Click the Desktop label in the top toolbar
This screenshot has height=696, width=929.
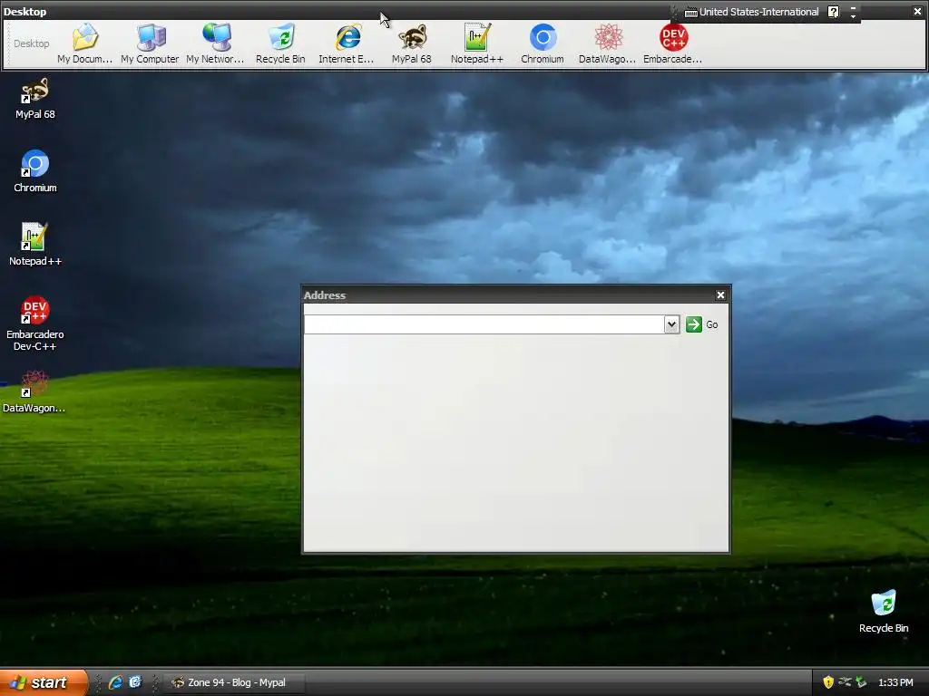[x=32, y=43]
